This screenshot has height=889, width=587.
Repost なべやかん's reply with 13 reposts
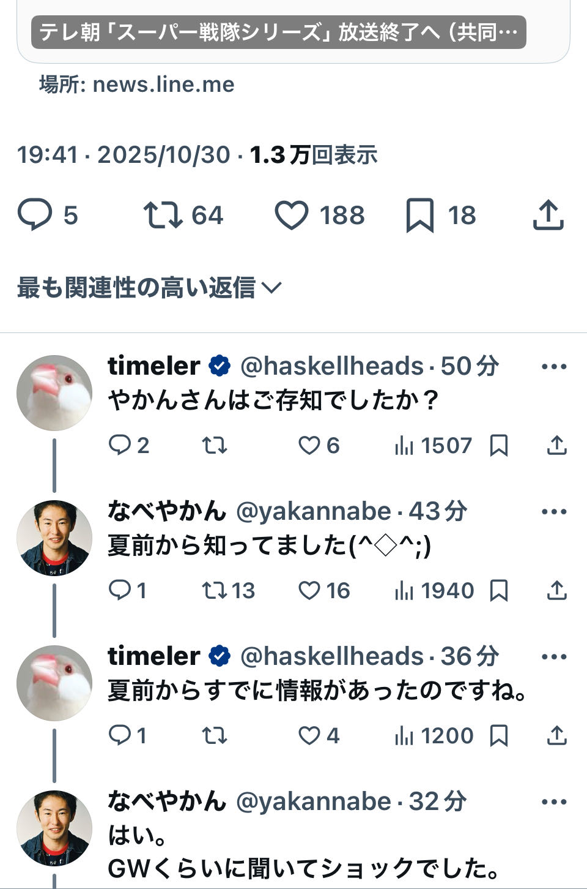tap(215, 590)
